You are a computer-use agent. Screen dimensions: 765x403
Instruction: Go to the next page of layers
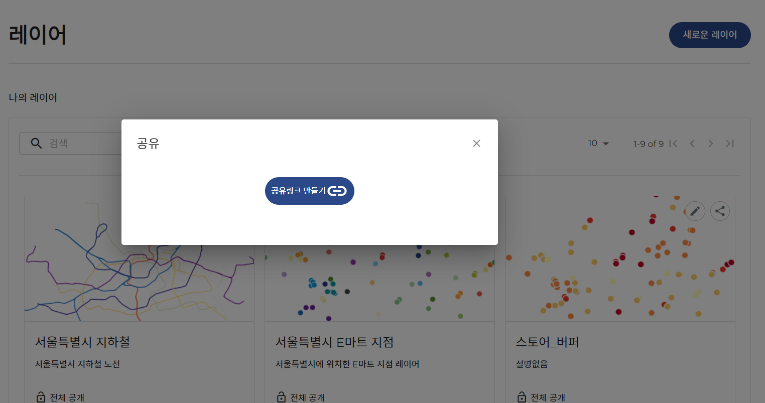tap(711, 144)
